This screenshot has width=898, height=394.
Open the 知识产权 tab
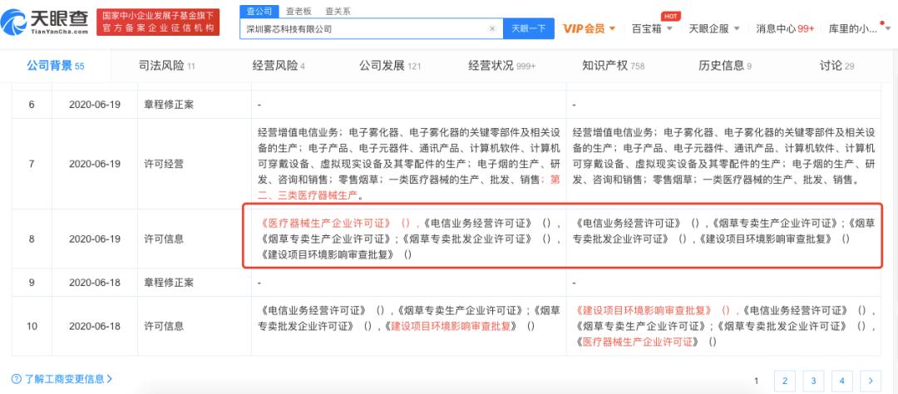[614, 66]
